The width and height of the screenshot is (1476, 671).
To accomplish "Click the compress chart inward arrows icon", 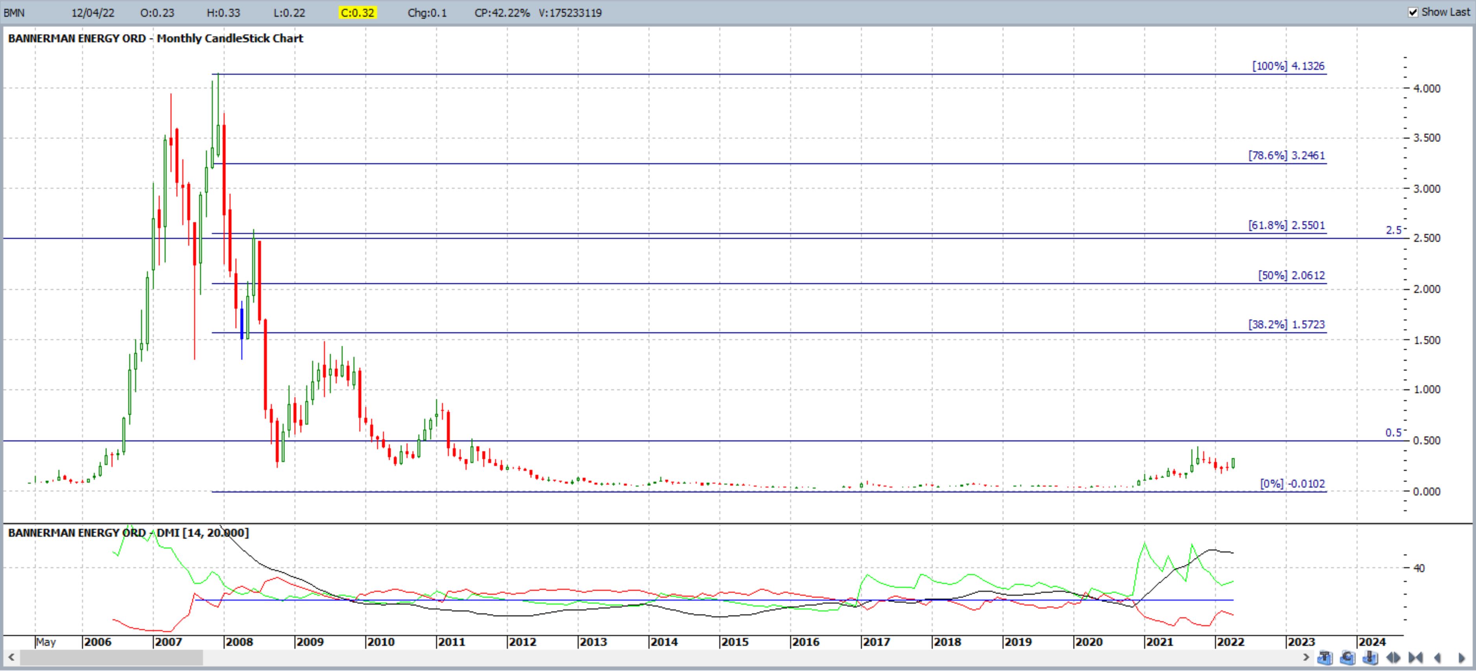I will [x=1416, y=658].
